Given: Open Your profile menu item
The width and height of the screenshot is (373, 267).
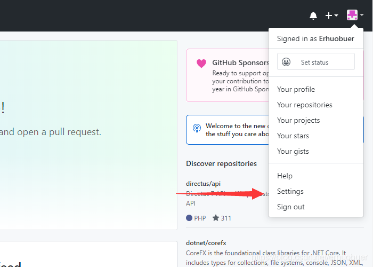Looking at the screenshot, I should coord(296,89).
